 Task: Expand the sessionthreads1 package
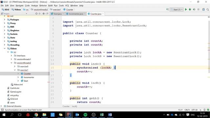coord(11,59)
